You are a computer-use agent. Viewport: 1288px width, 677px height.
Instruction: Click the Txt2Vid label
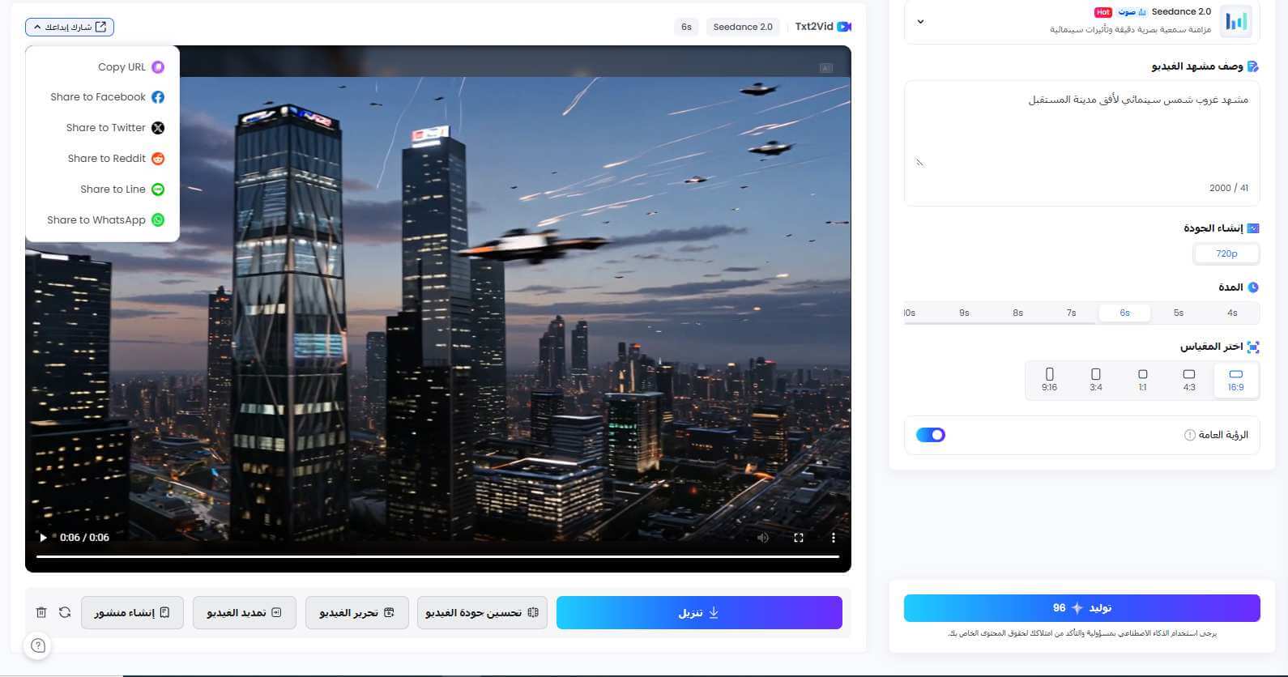point(814,27)
